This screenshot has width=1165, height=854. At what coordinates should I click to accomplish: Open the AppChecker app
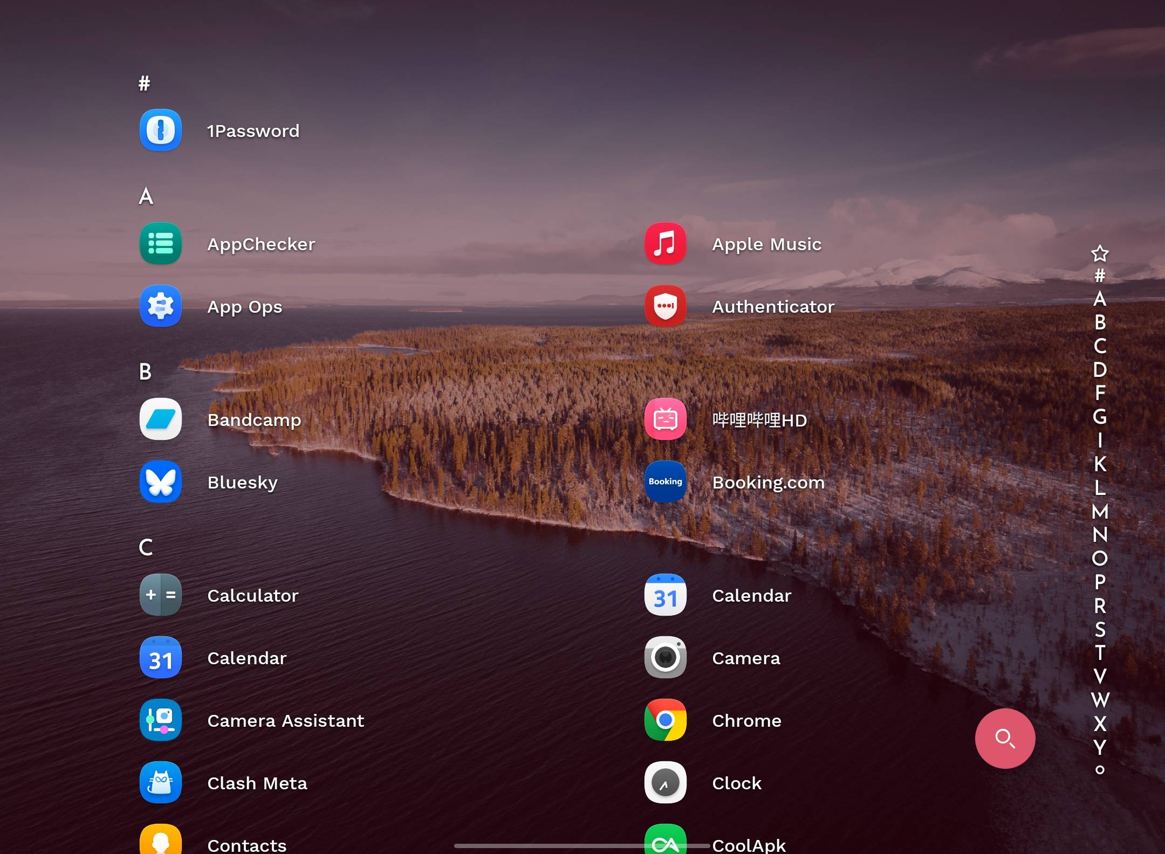[x=160, y=244]
